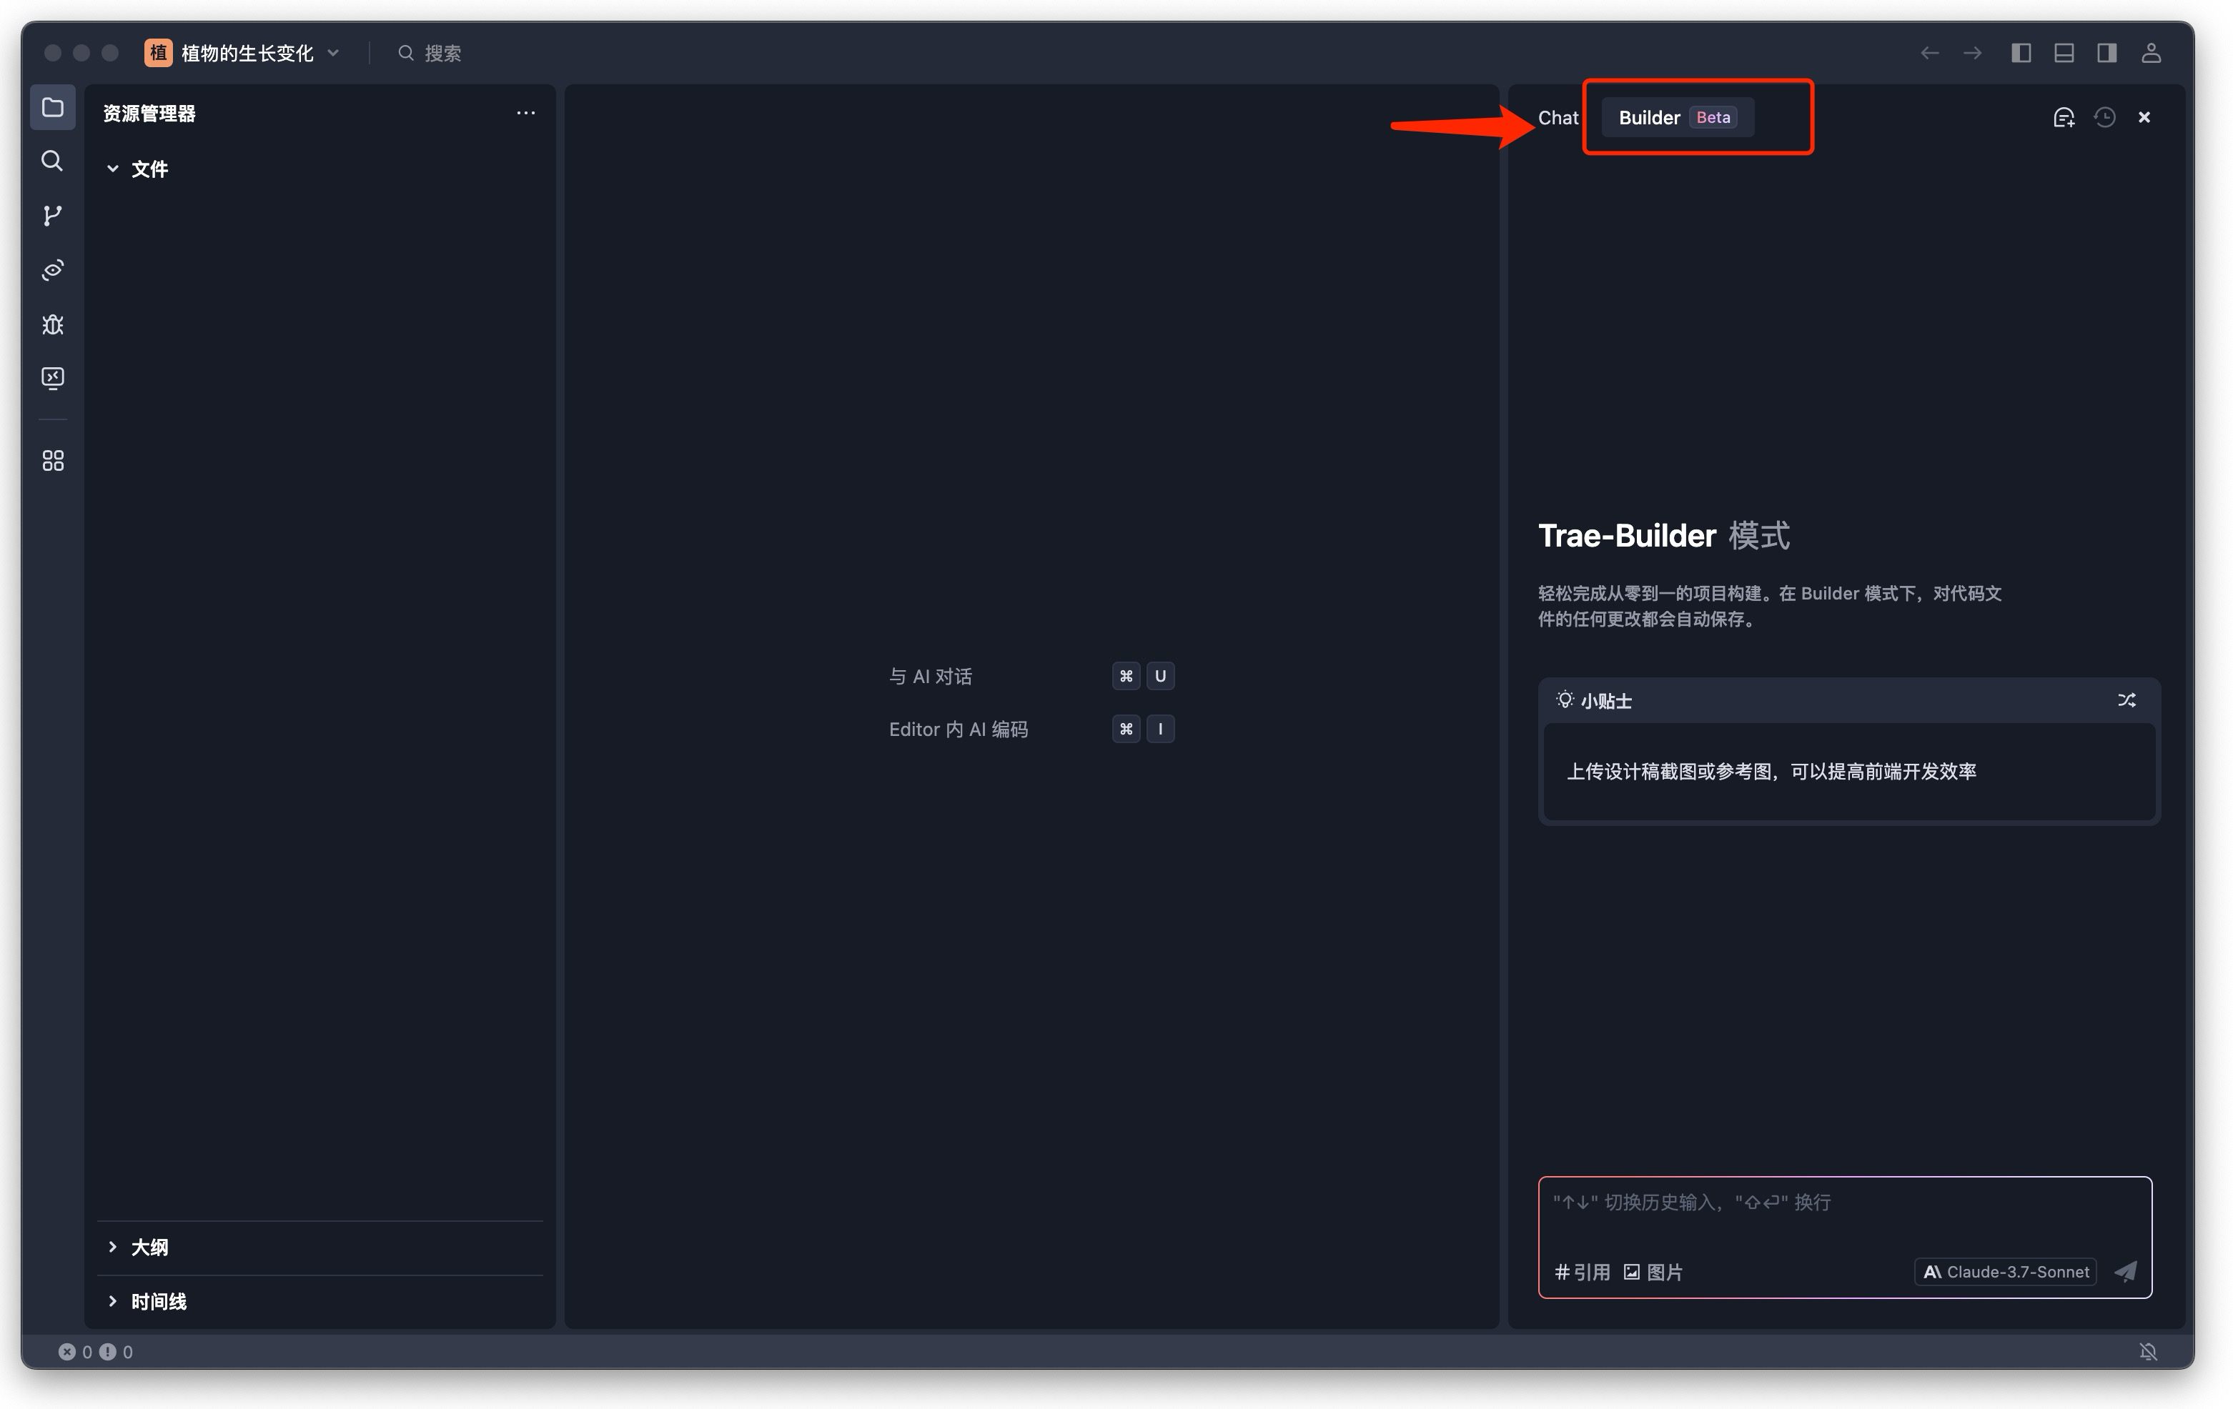Open chat history clock icon
Image resolution: width=2233 pixels, height=1409 pixels.
[x=2105, y=118]
